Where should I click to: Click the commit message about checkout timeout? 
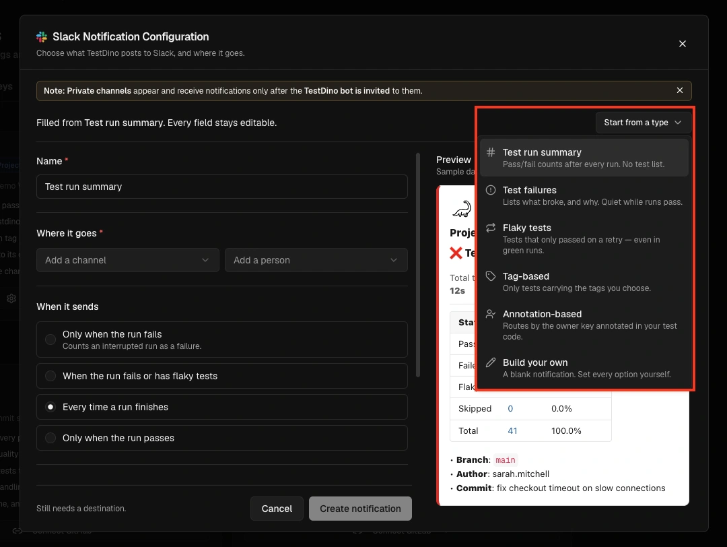click(580, 488)
